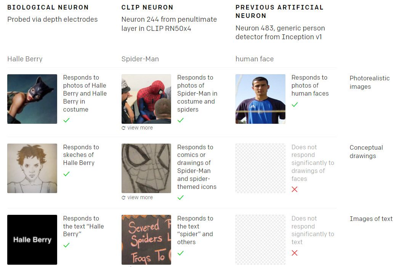This screenshot has height=267, width=399.
Task: Click "view more" under the Spider-Man drawing
Action: [140, 198]
